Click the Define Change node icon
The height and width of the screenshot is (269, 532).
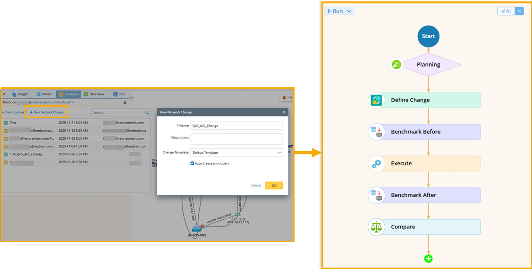(376, 100)
